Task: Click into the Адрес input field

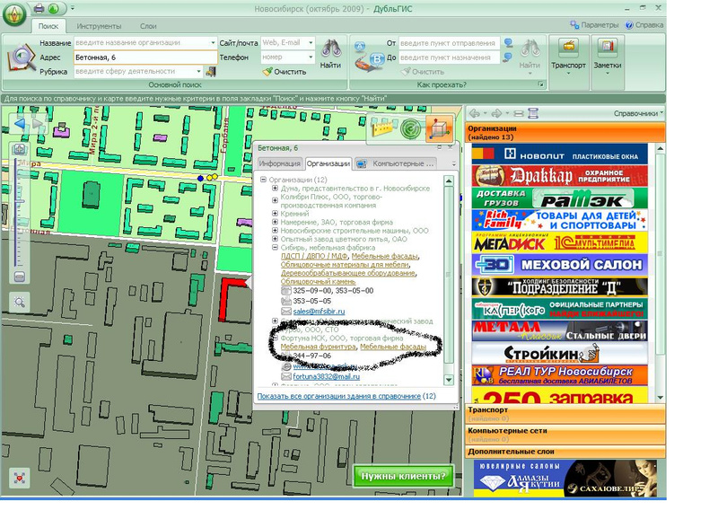Action: pos(145,57)
